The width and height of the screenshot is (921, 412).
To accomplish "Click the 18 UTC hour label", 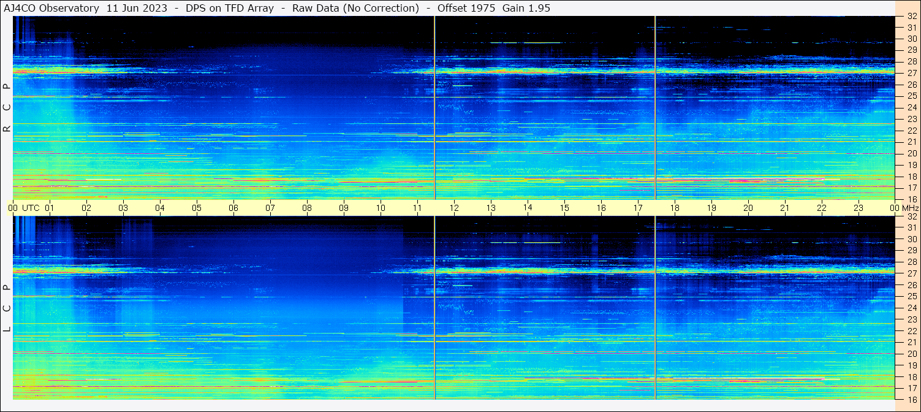I will pos(675,208).
